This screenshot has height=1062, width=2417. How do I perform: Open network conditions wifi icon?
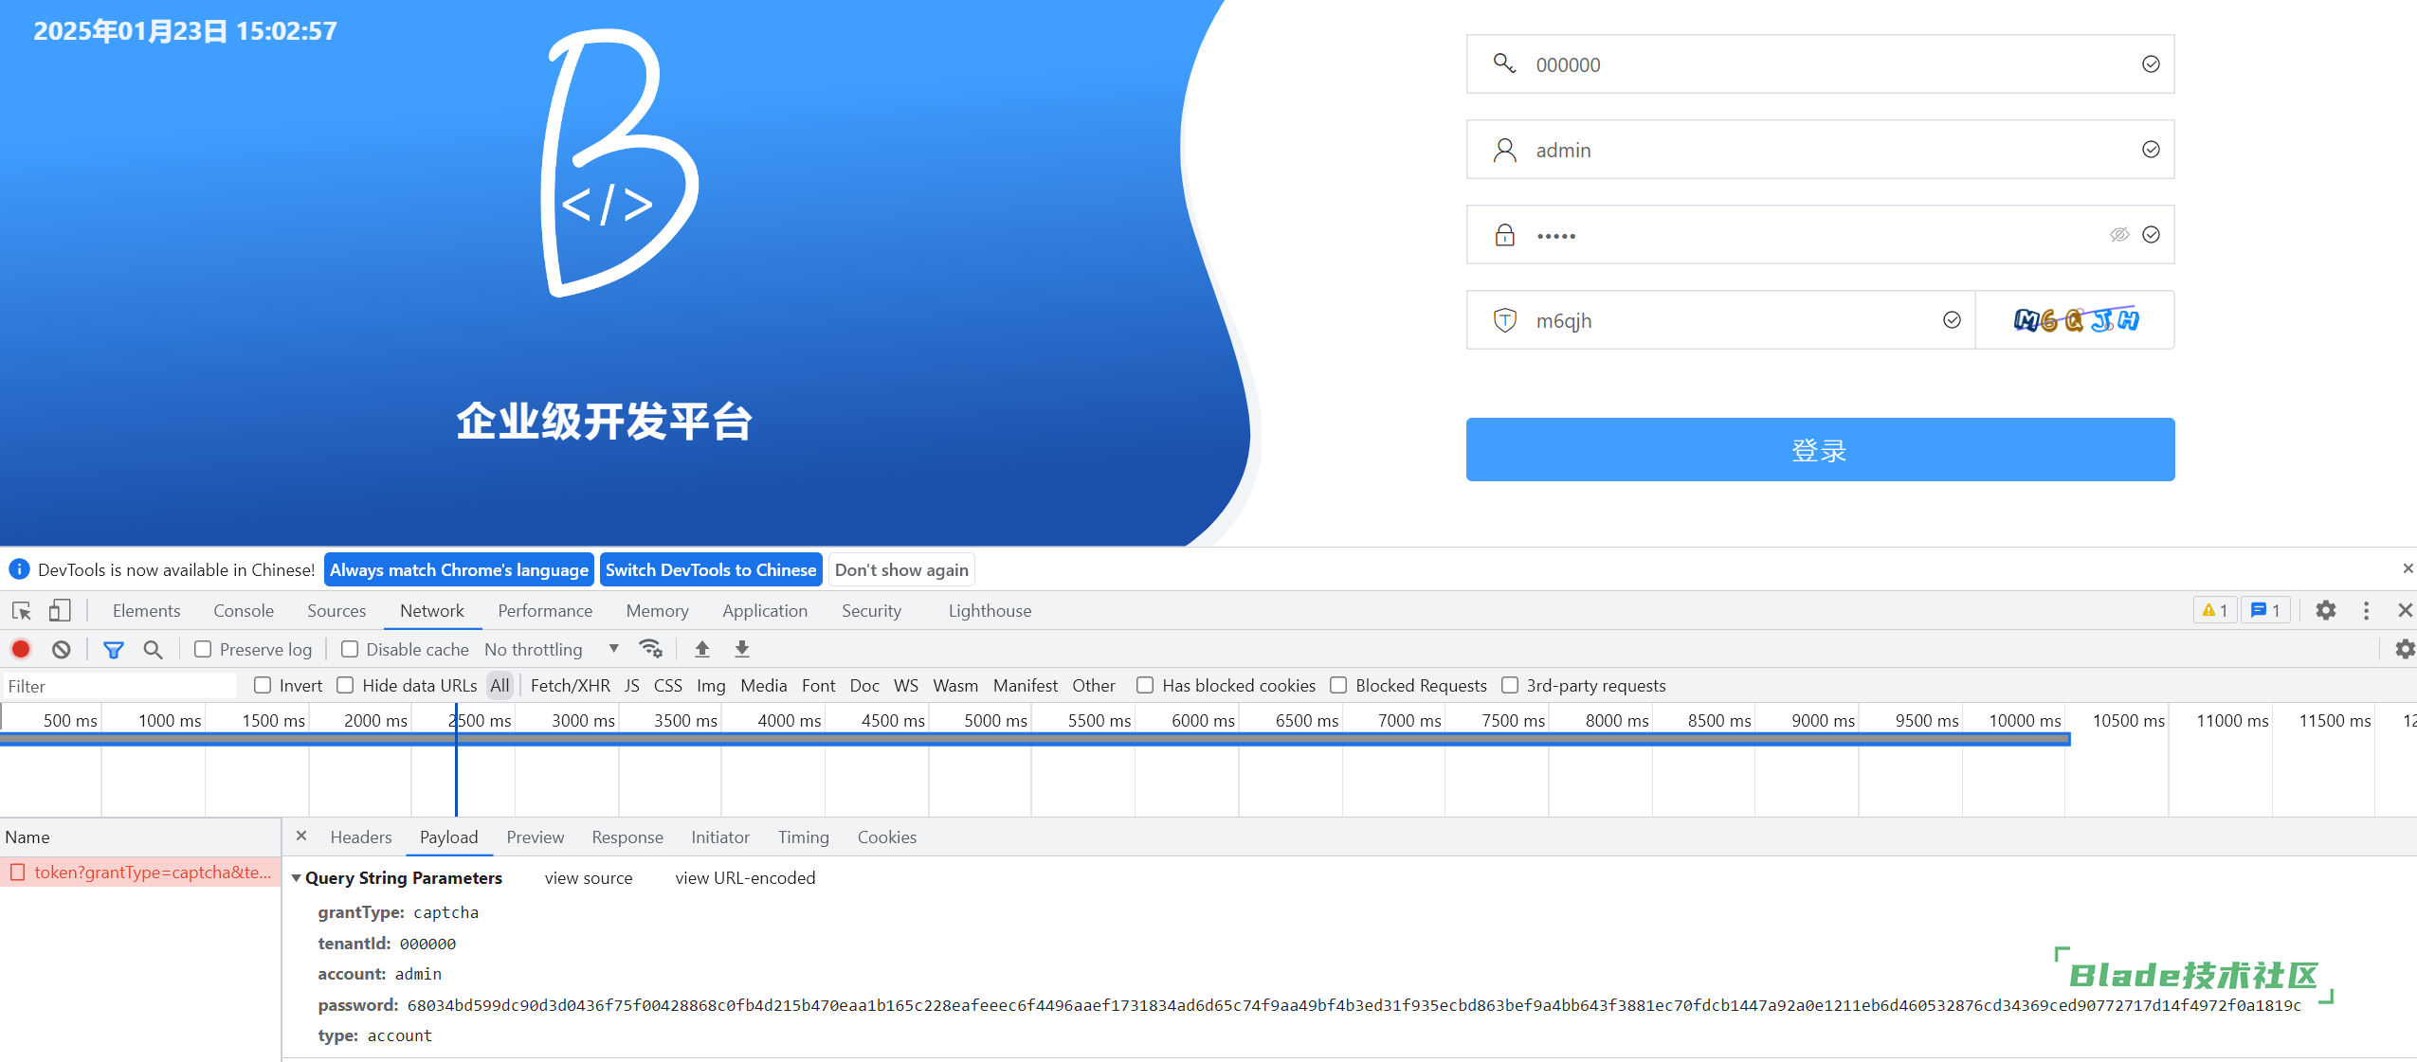click(651, 649)
